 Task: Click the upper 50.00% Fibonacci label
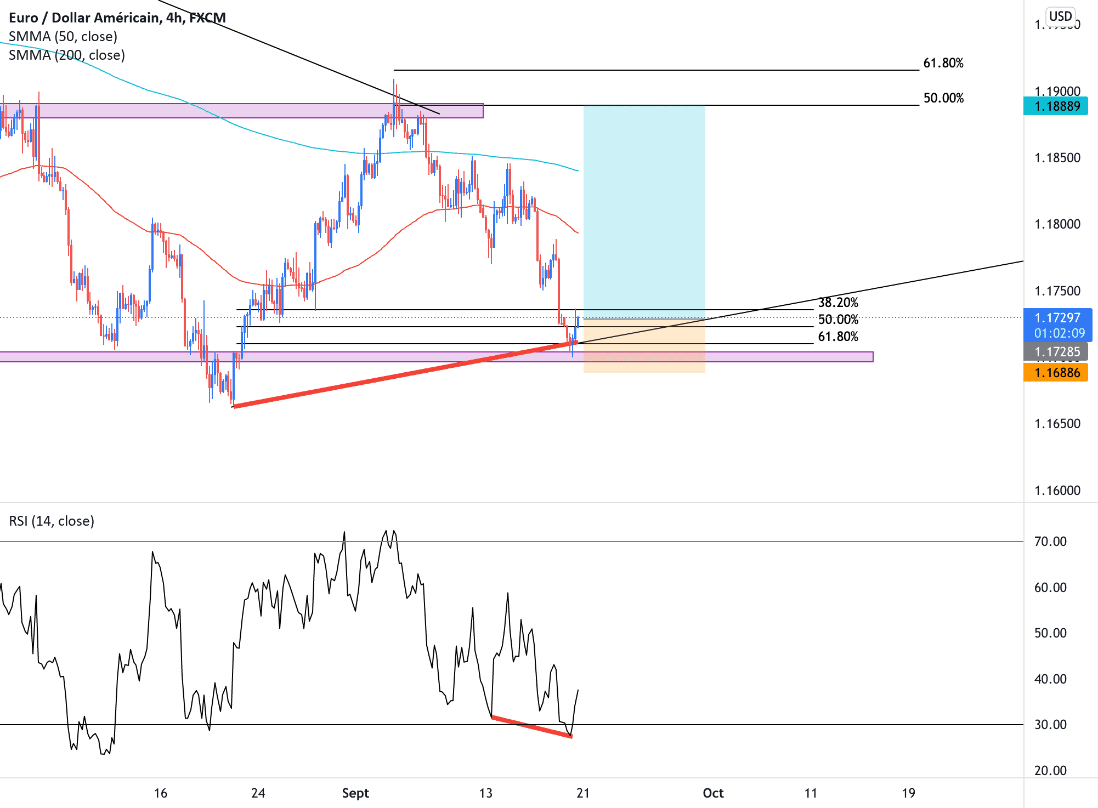point(943,98)
